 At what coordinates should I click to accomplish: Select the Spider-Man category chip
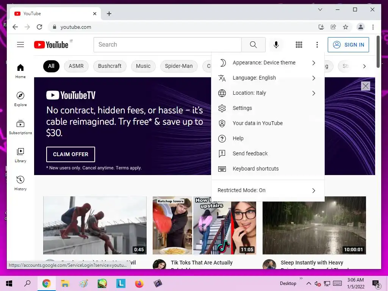point(179,66)
